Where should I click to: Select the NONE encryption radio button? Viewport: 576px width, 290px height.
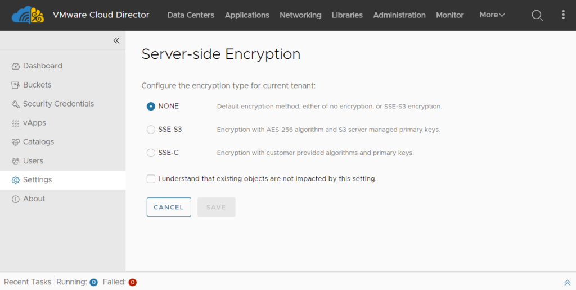click(x=151, y=106)
